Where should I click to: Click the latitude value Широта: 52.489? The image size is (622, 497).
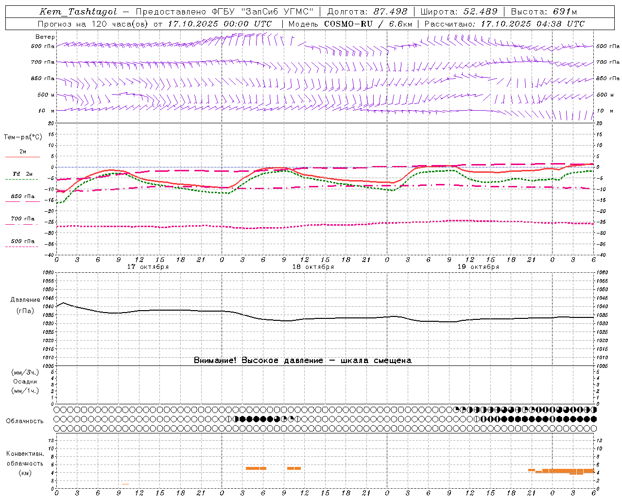tap(459, 12)
